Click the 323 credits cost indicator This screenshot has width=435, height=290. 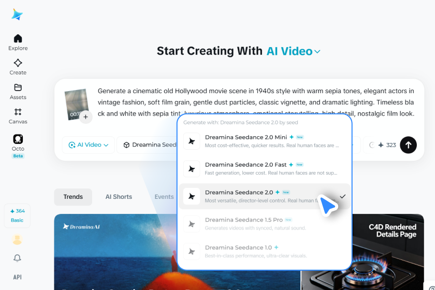(387, 145)
